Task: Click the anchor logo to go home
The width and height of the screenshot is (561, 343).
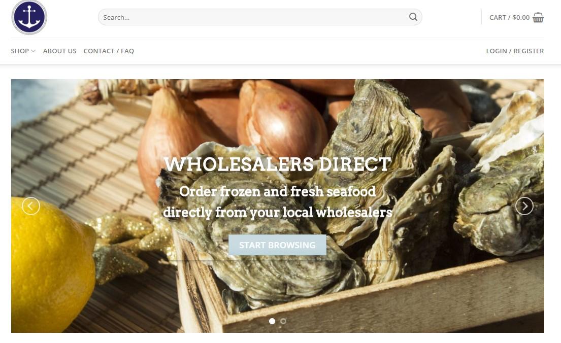Action: (29, 17)
